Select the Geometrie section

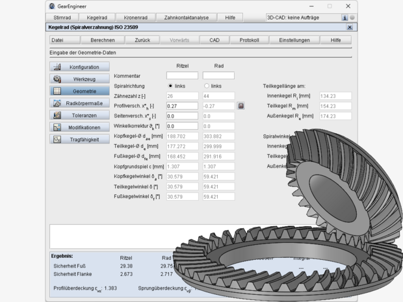tap(79, 91)
